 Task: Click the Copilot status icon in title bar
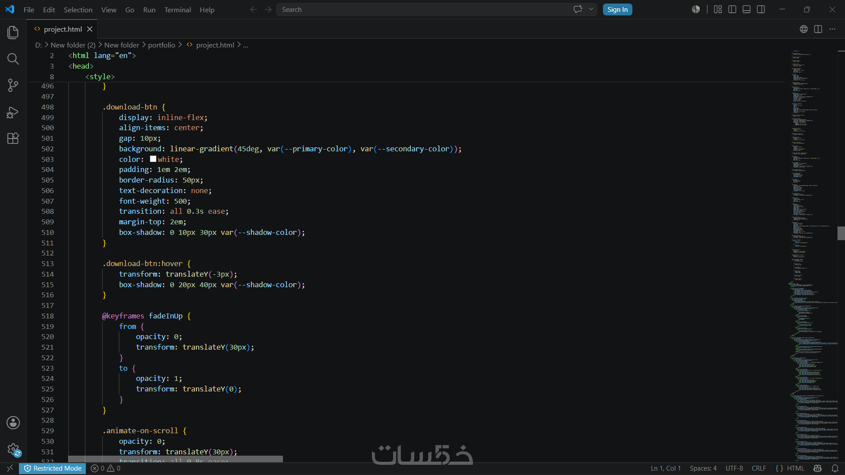696,9
